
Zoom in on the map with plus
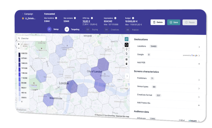click(19, 44)
